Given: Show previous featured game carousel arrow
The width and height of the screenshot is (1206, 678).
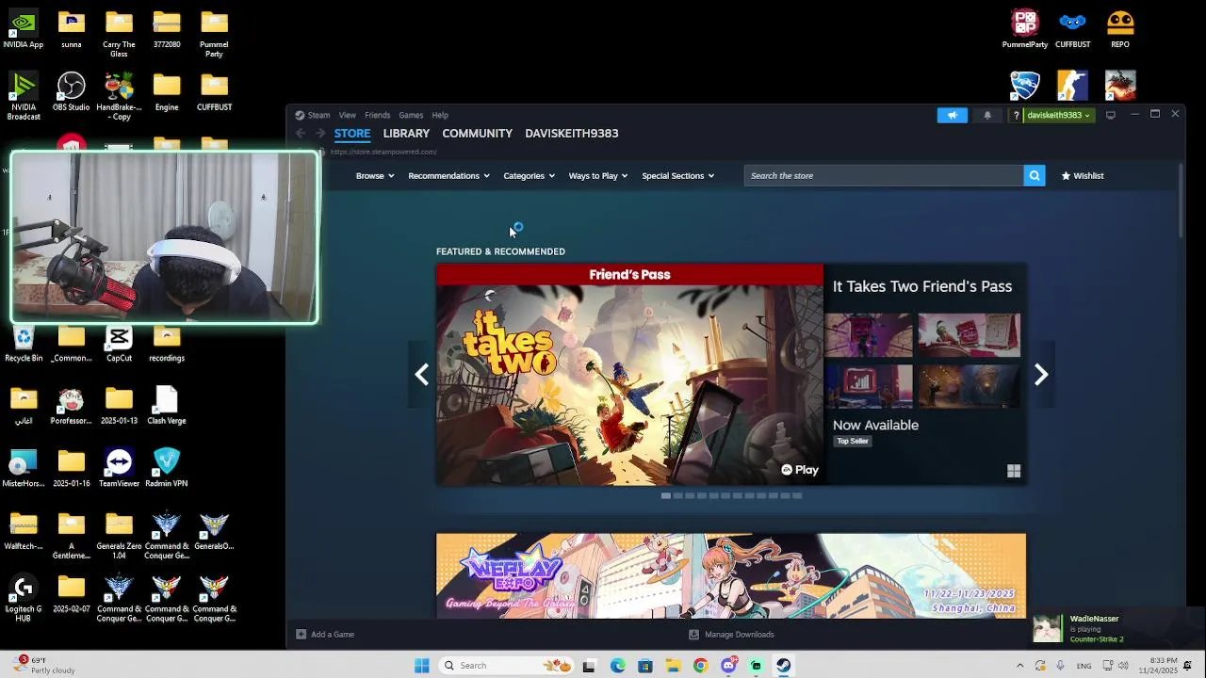Looking at the screenshot, I should (421, 375).
